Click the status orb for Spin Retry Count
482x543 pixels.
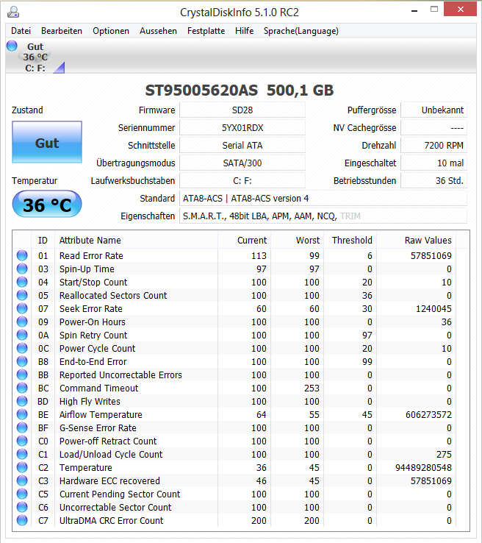point(22,335)
